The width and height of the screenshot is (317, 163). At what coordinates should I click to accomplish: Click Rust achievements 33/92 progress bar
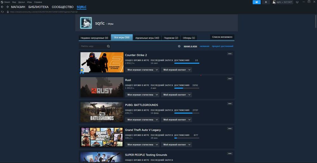pyautogui.click(x=187, y=88)
